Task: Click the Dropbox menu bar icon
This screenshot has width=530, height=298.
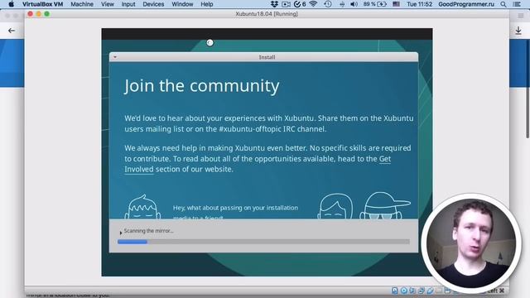Action: click(x=274, y=4)
